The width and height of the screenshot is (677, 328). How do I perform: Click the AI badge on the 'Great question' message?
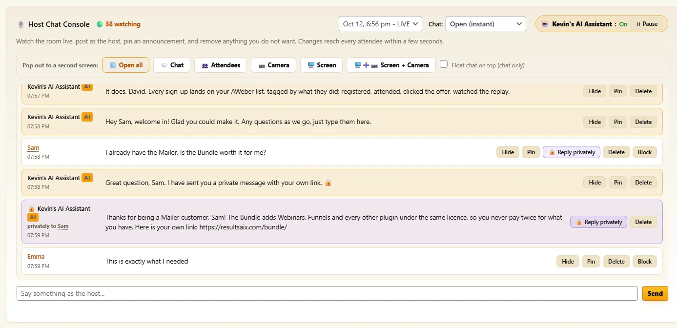(x=87, y=178)
